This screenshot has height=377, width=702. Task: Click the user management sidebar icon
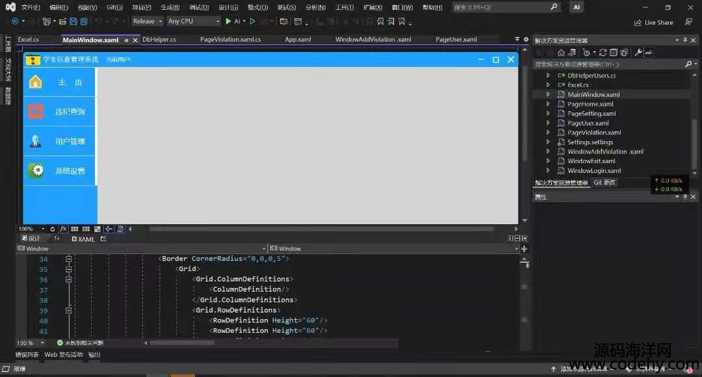36,141
